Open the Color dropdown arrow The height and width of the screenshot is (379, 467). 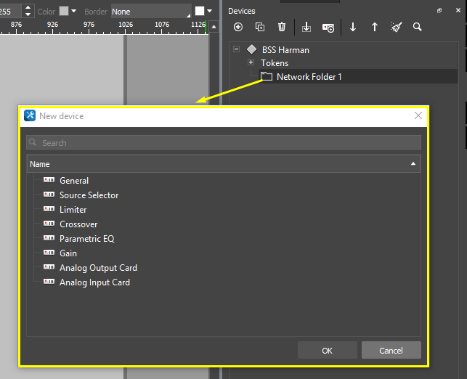pos(73,12)
